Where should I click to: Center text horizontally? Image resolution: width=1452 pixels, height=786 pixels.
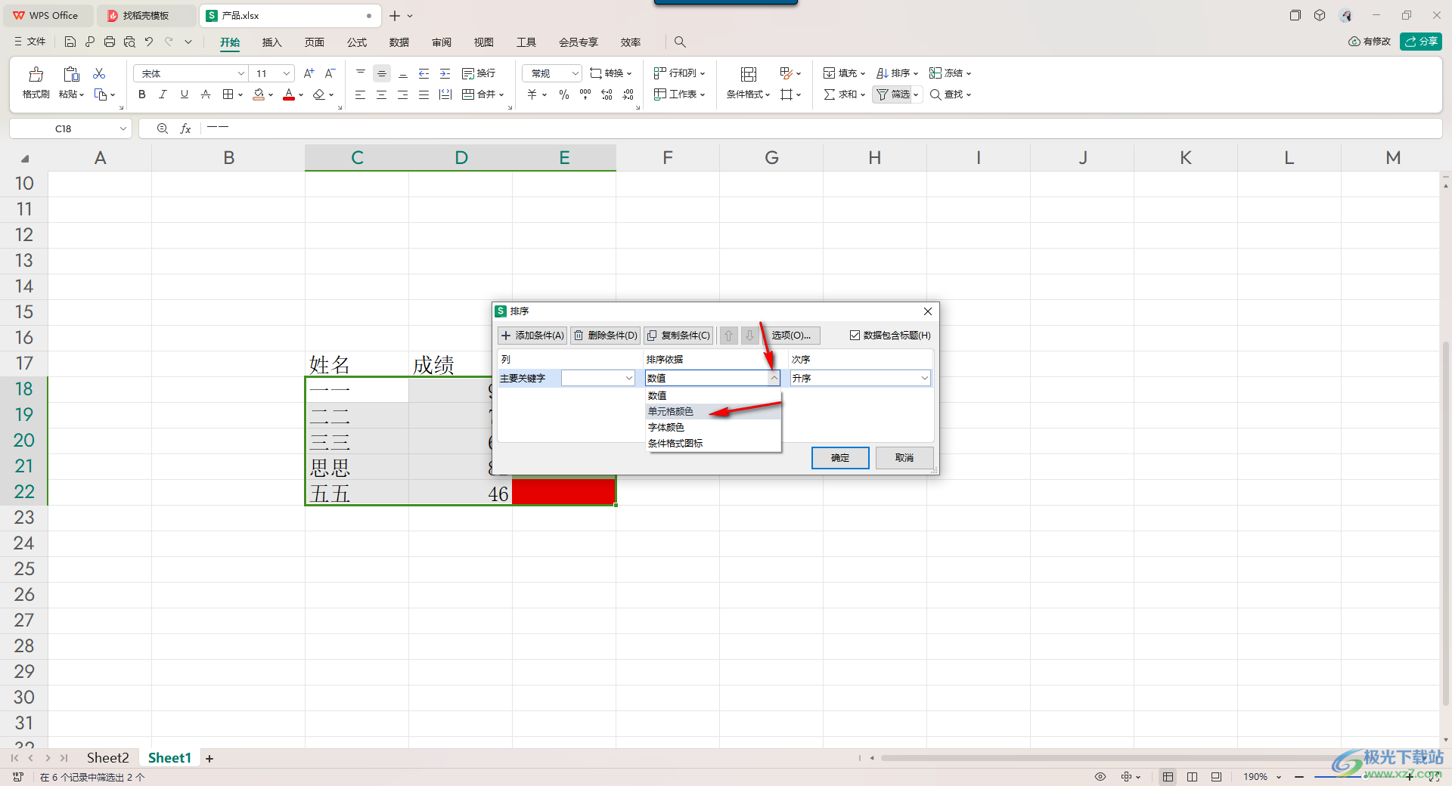[x=382, y=94]
